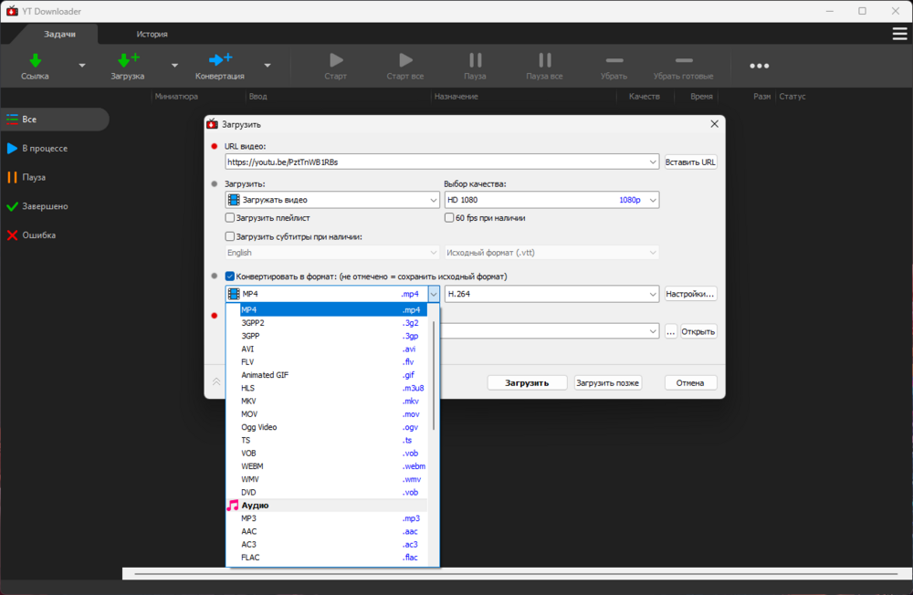Open the three-dots more options icon
This screenshot has width=913, height=595.
[x=759, y=66]
